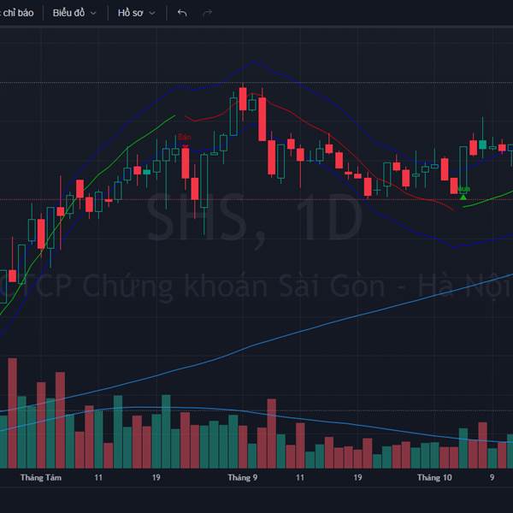This screenshot has width=513, height=513.
Task: Click the Tháng 10 date label
Action: pos(434,478)
